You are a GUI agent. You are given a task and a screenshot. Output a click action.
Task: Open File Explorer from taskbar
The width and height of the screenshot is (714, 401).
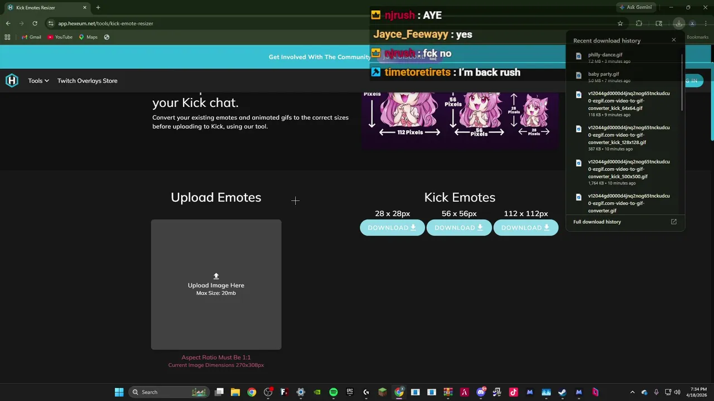(235, 392)
